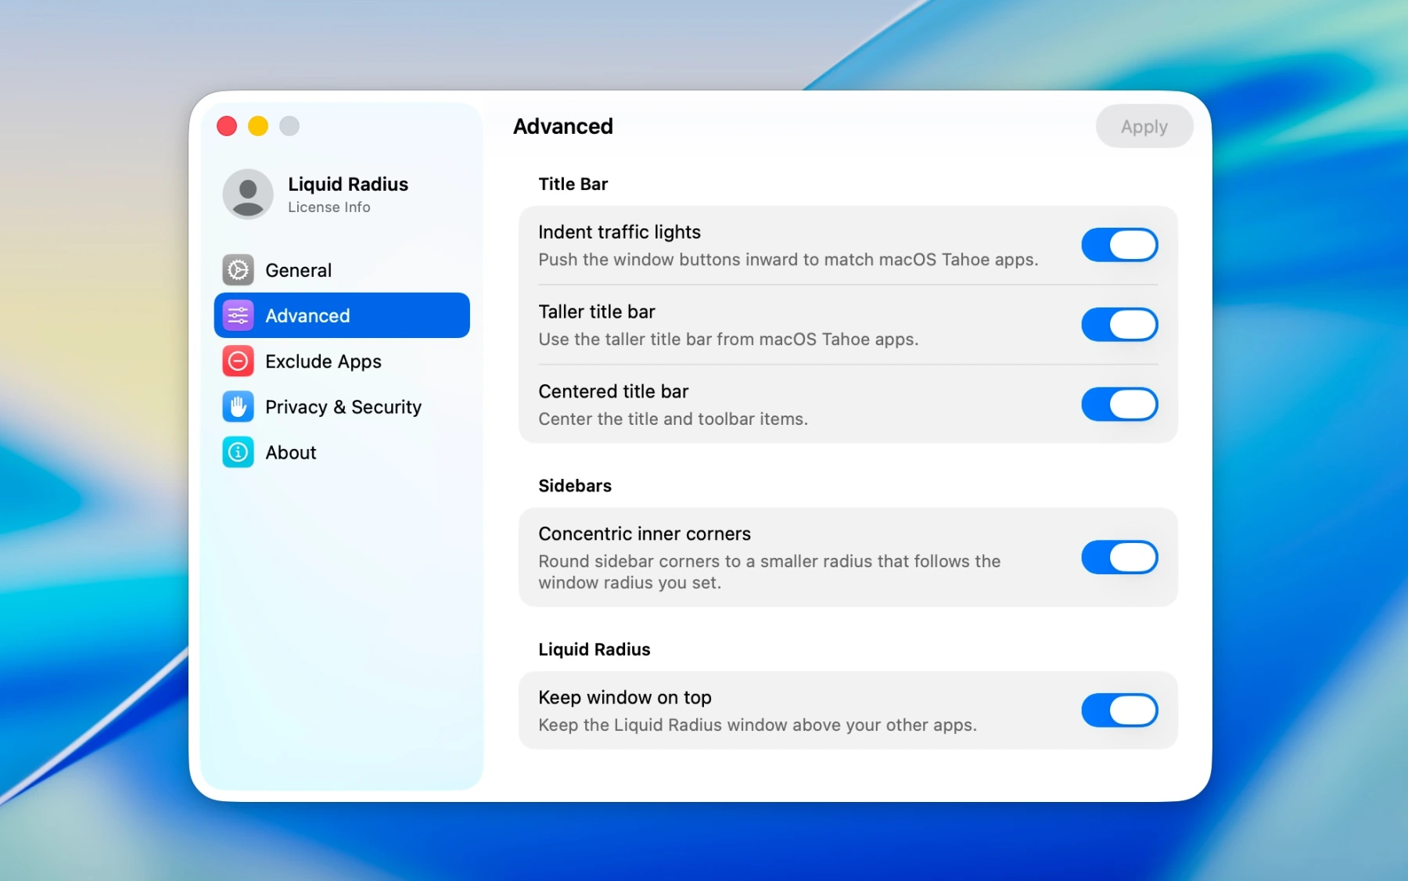Go to Exclude Apps section

[342, 361]
